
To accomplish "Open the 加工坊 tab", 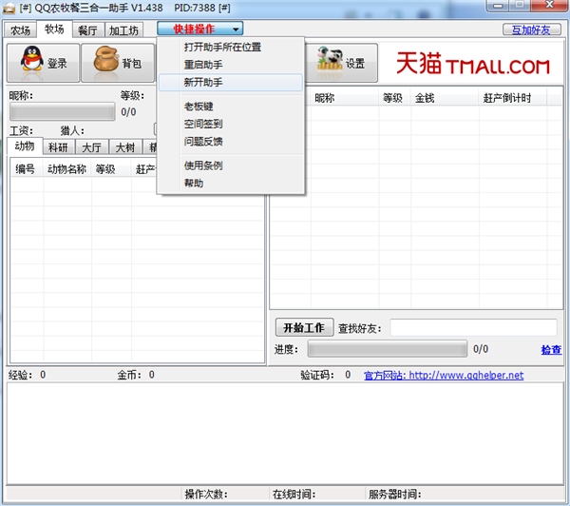I will coord(123,30).
